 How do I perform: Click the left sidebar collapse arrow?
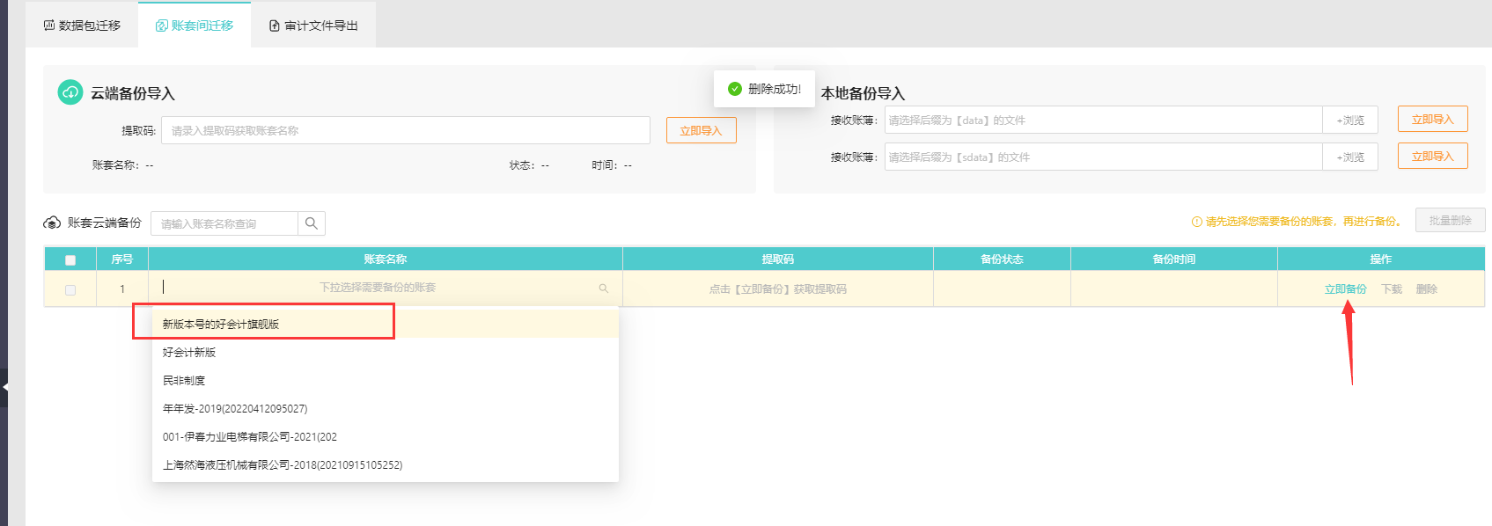4,386
